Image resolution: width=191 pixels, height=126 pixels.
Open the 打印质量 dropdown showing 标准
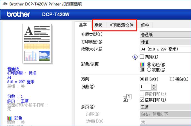(165, 42)
